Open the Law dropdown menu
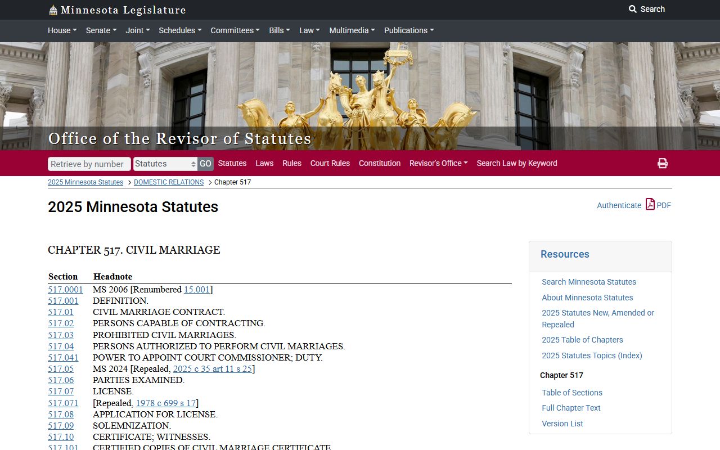This screenshot has width=720, height=450. point(309,30)
